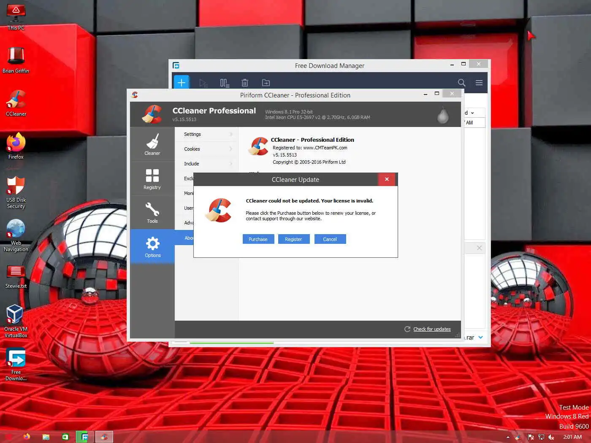Show hidden system tray icons

508,437
